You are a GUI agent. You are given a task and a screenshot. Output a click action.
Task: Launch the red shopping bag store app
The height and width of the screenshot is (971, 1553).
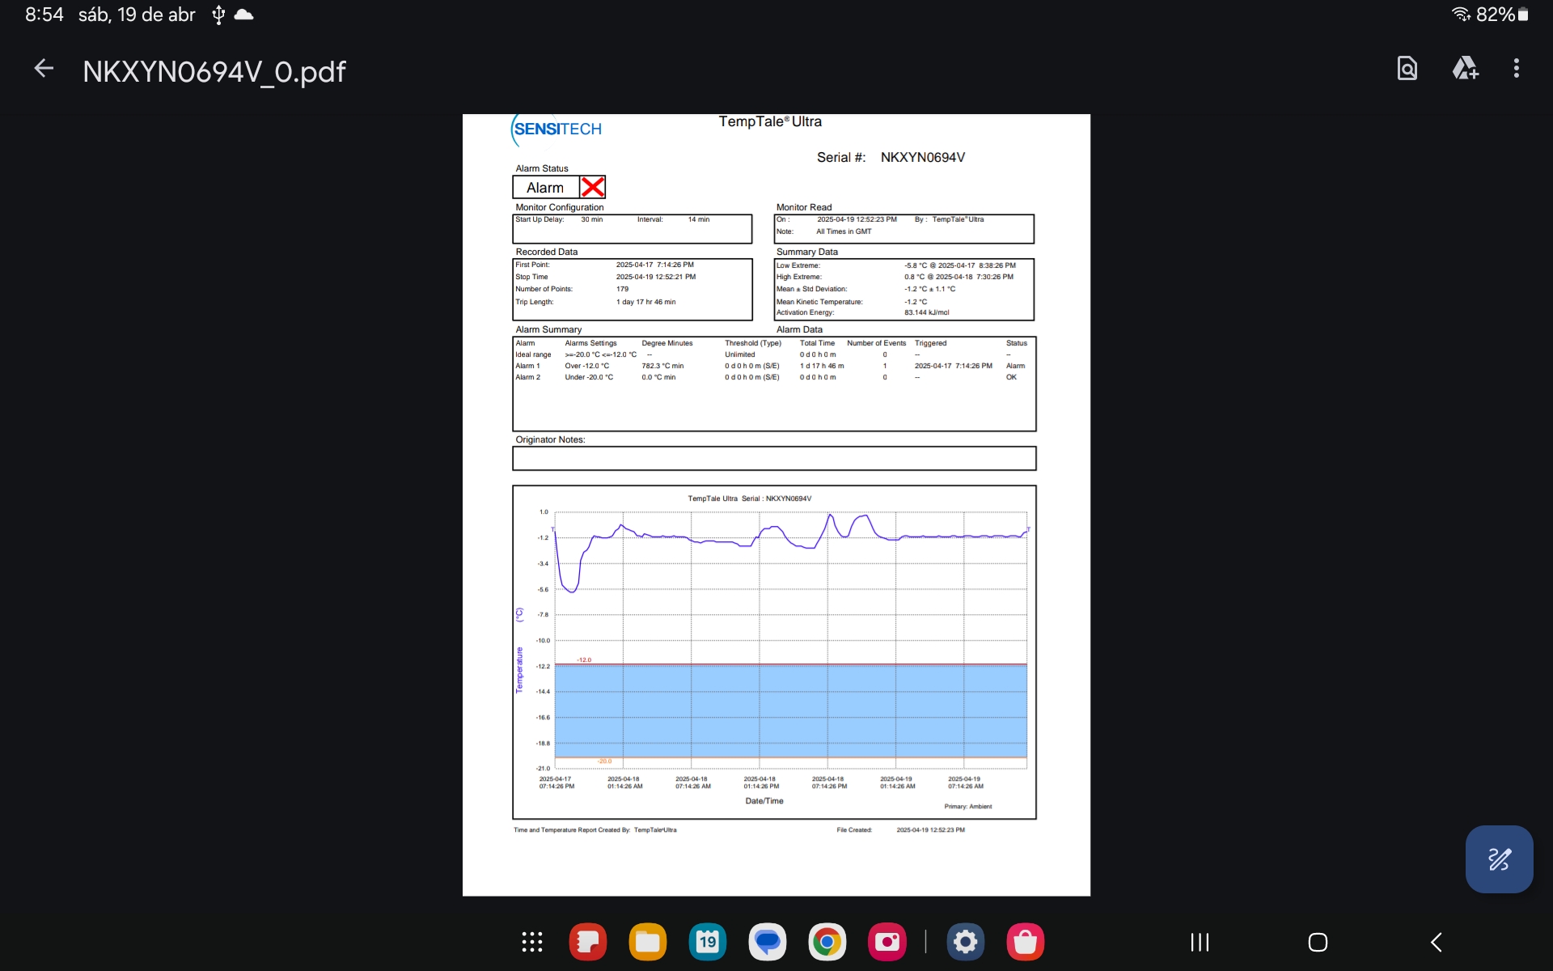tap(1026, 942)
